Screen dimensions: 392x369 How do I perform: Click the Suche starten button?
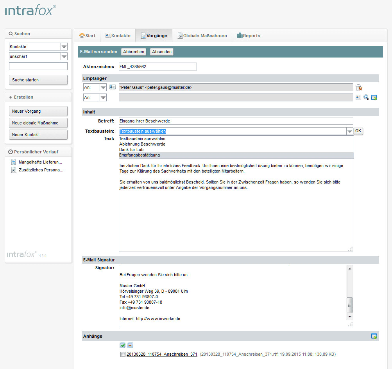pos(38,80)
